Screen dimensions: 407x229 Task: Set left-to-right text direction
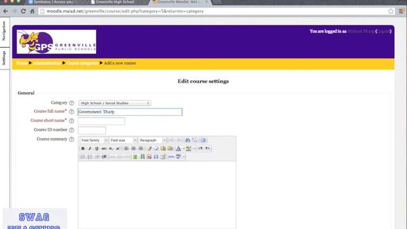[x=201, y=148]
